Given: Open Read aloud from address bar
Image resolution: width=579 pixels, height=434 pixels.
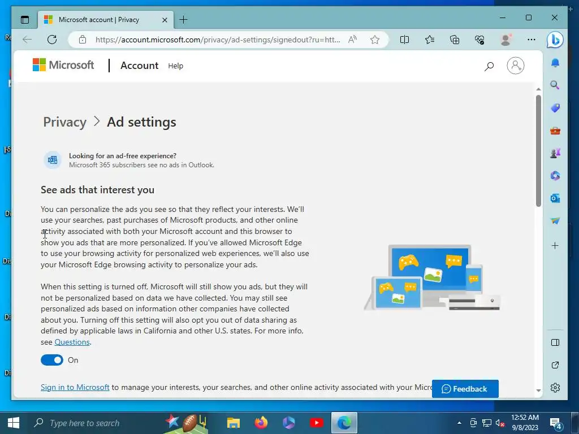Looking at the screenshot, I should click(x=353, y=40).
